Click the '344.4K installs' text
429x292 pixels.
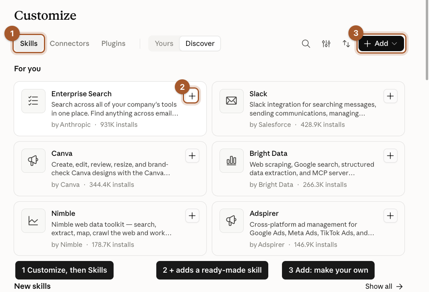tap(112, 185)
